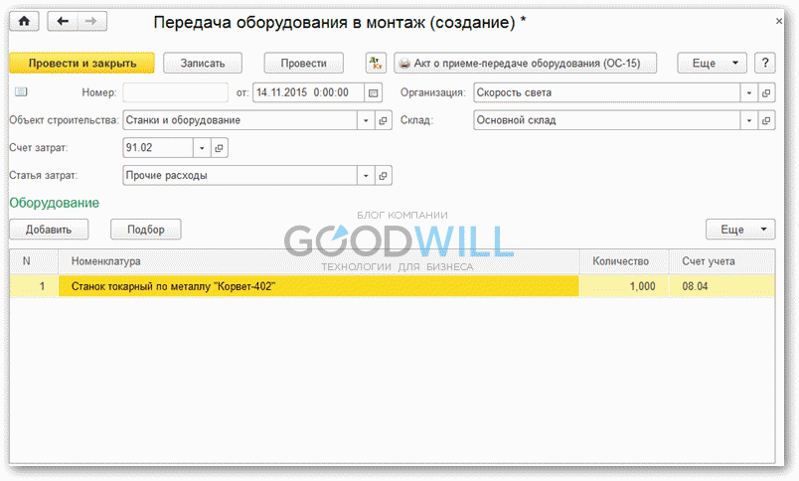The width and height of the screenshot is (799, 481).
Task: Click the Номер input field
Action: 175,92
